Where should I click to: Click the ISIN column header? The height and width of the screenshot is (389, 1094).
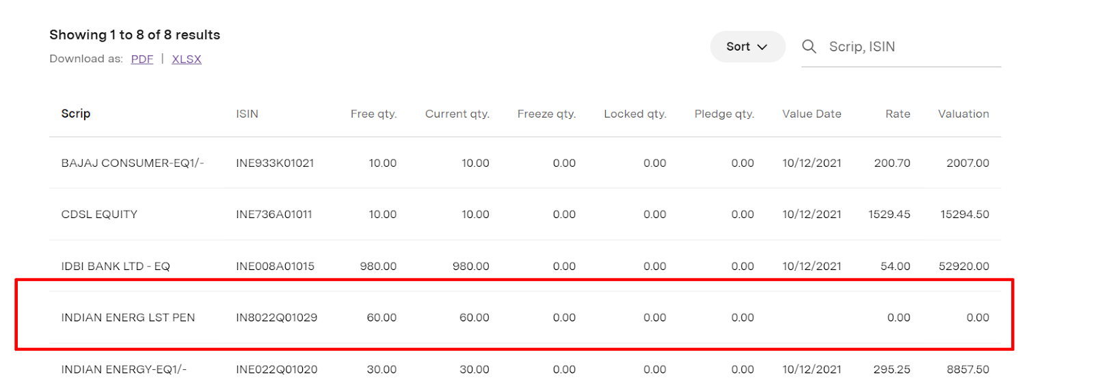(x=248, y=114)
